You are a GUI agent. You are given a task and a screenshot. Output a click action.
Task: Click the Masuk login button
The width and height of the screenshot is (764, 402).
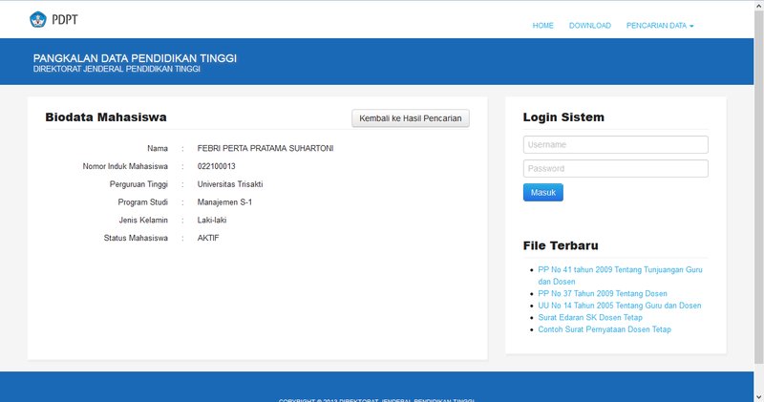(542, 193)
